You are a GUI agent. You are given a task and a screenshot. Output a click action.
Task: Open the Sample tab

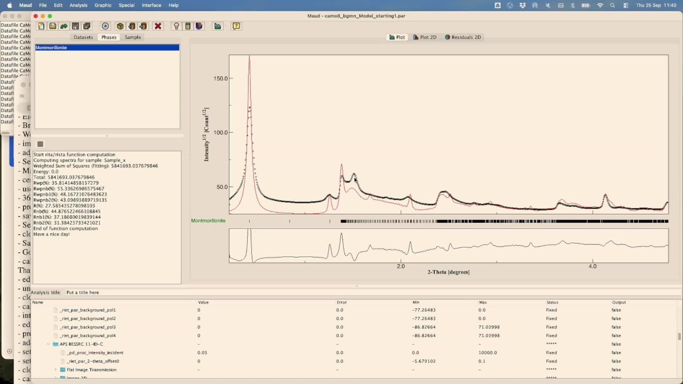[x=133, y=37]
